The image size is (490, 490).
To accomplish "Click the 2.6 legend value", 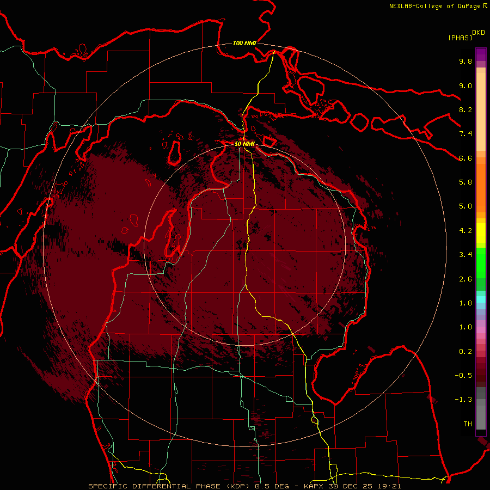I will (x=465, y=279).
